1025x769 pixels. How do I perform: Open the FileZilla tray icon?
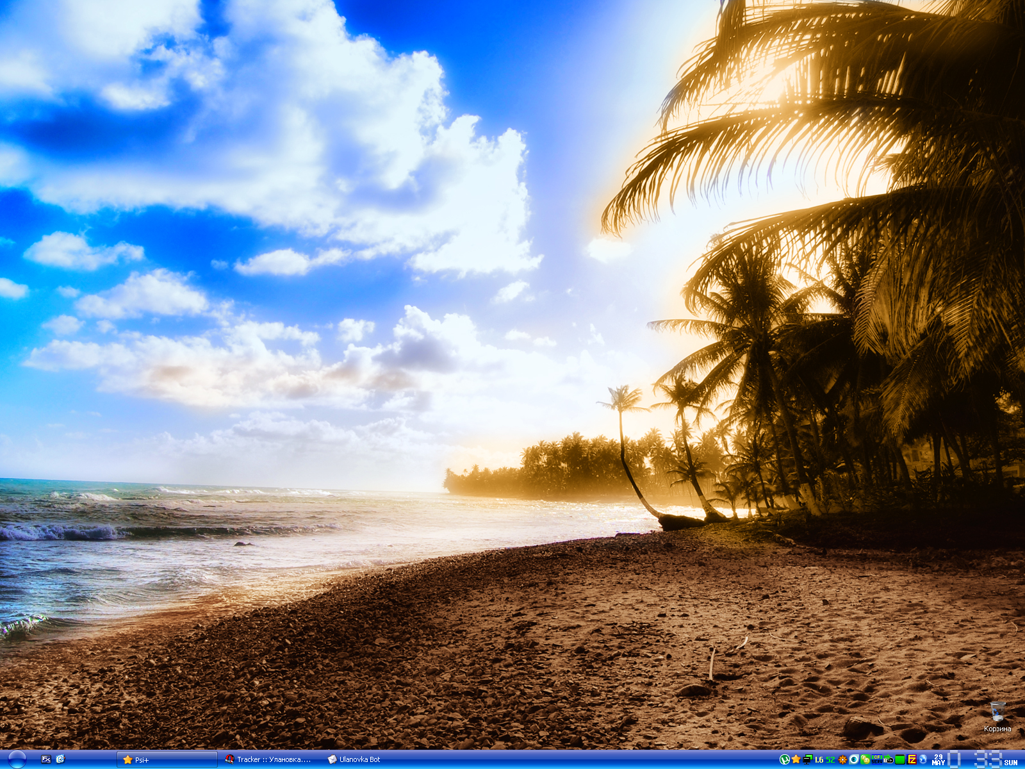tap(912, 759)
